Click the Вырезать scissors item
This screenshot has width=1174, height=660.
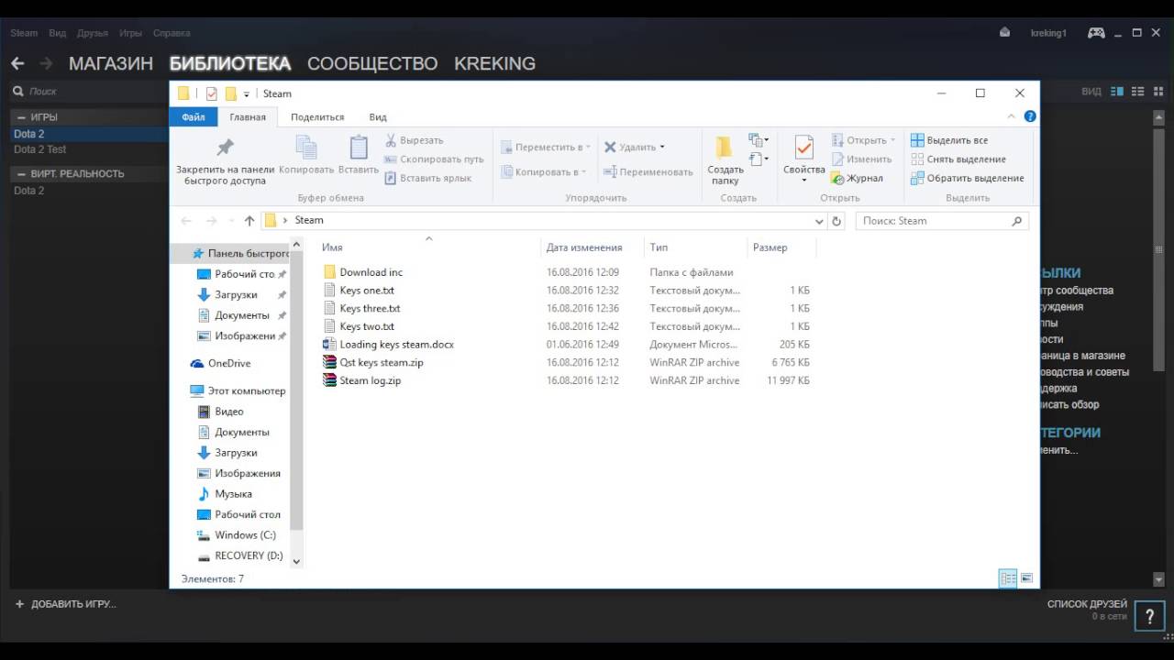pyautogui.click(x=414, y=140)
